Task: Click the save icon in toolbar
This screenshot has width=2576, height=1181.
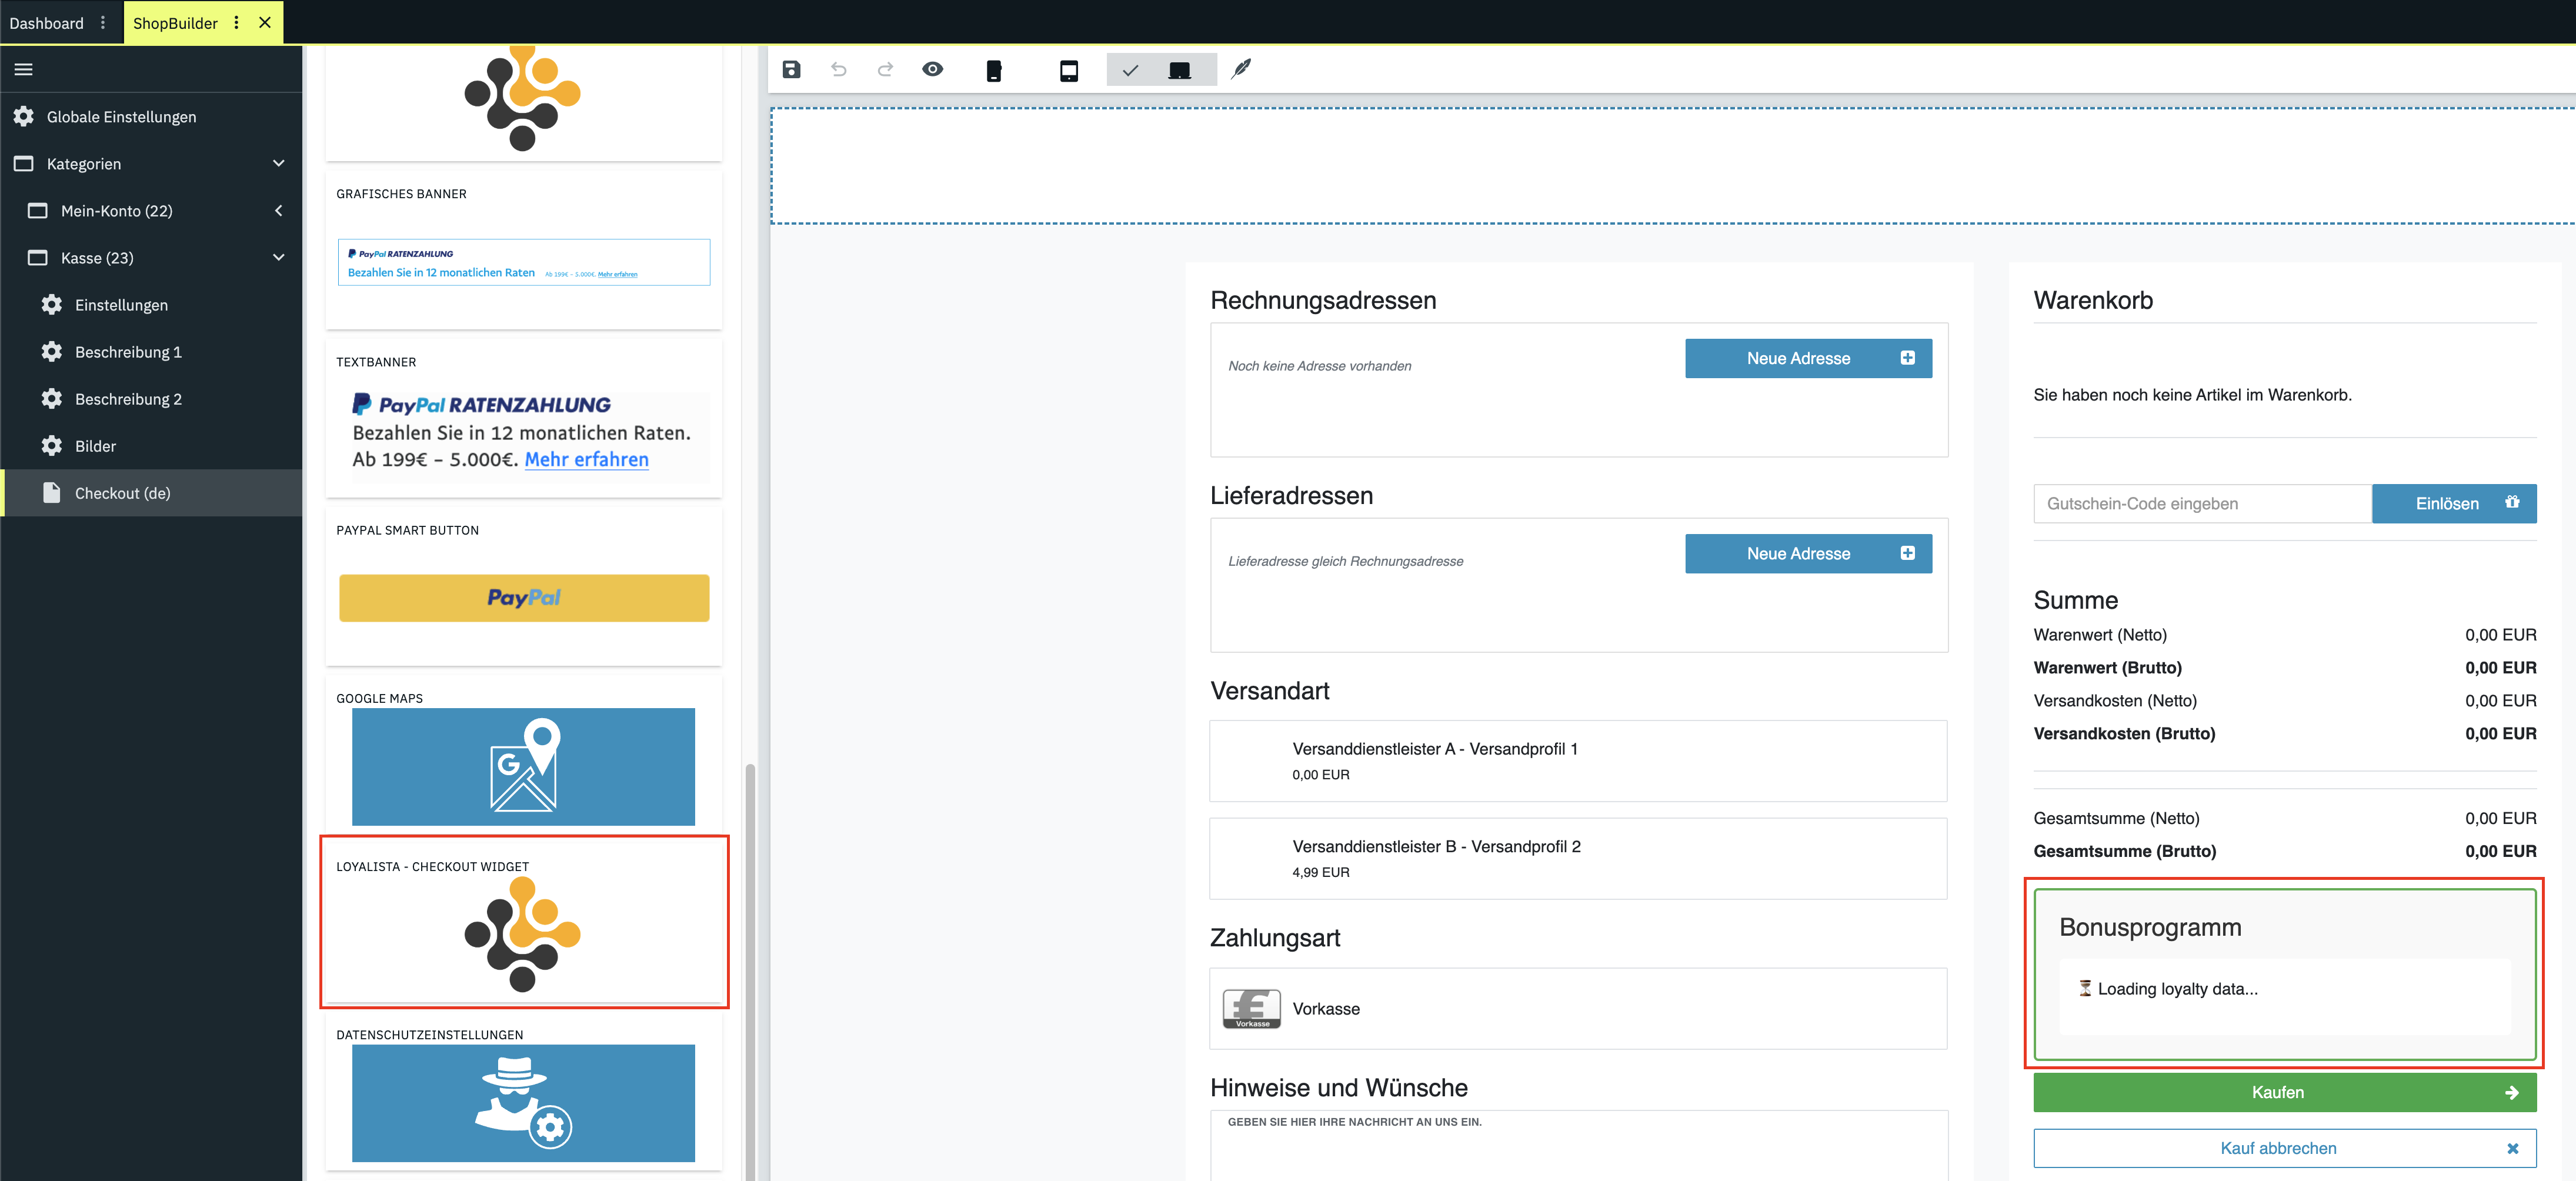Action: pos(791,69)
